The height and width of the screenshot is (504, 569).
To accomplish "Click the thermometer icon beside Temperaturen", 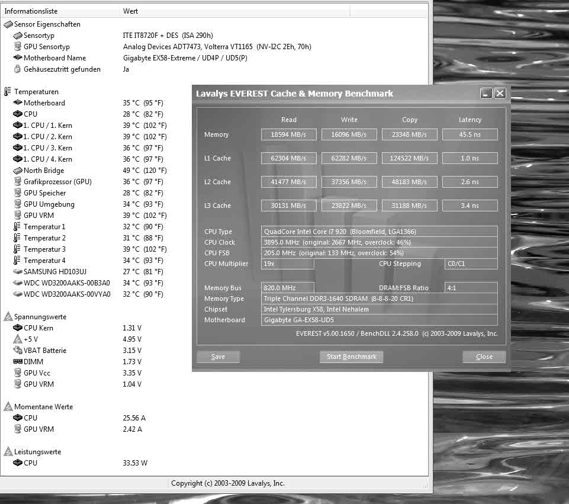I will [x=8, y=91].
